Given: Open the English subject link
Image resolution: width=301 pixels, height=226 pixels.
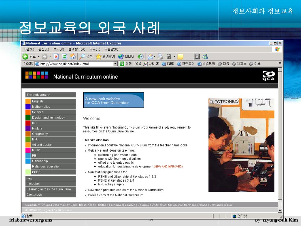Looking at the screenshot, I should click(x=51, y=101).
